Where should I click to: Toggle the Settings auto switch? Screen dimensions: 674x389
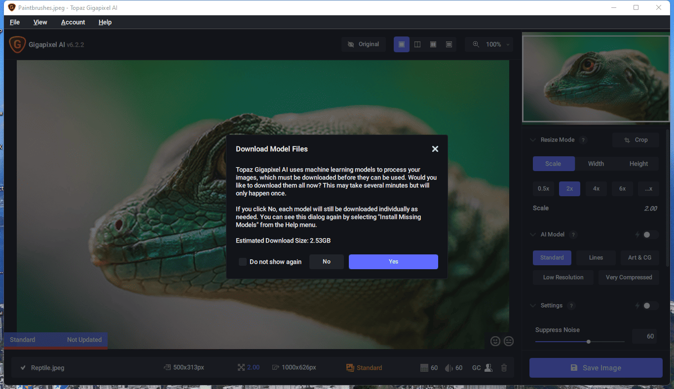(650, 306)
